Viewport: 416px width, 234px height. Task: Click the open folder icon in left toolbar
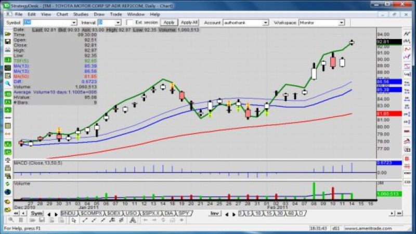[x=8, y=33]
